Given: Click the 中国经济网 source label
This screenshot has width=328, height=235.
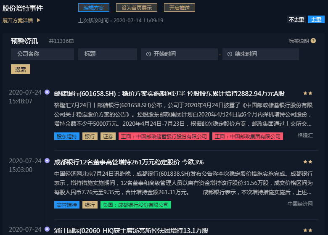Looking at the screenshot, I should tap(300, 204).
